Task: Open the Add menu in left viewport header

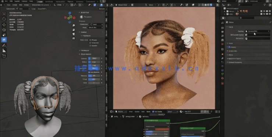Action: tap(21, 5)
